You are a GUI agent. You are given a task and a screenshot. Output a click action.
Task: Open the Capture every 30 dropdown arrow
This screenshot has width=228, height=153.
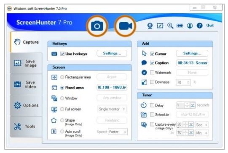coord(191,124)
